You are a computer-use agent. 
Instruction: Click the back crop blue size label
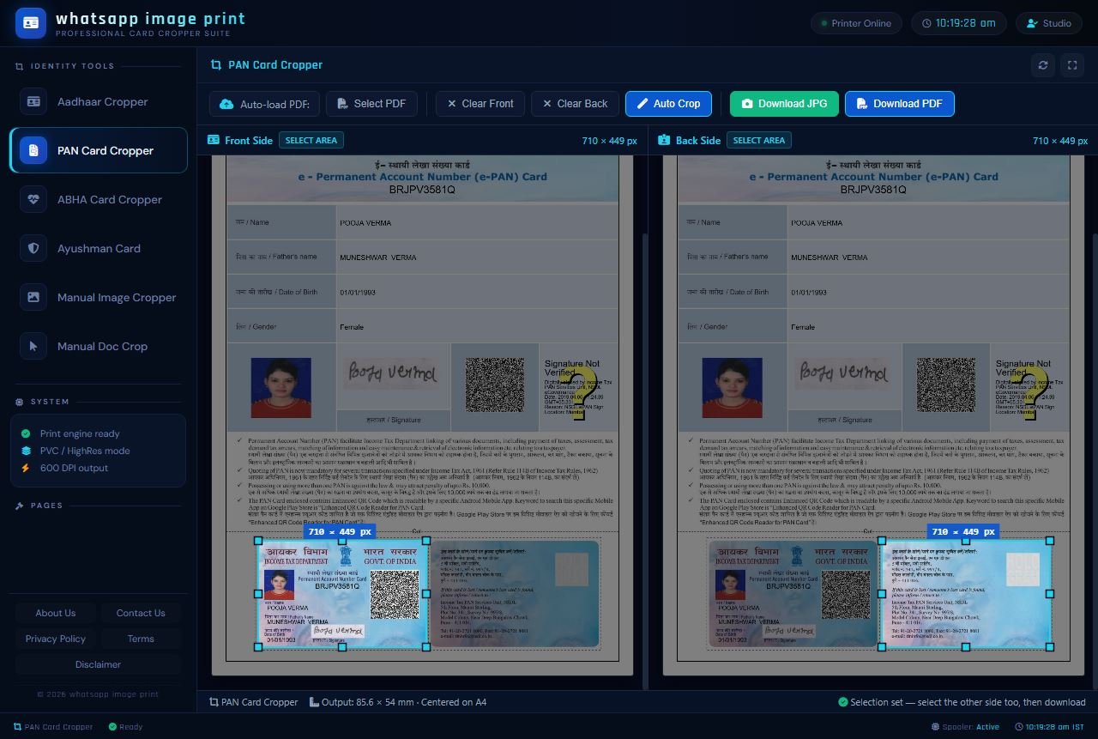coord(962,532)
